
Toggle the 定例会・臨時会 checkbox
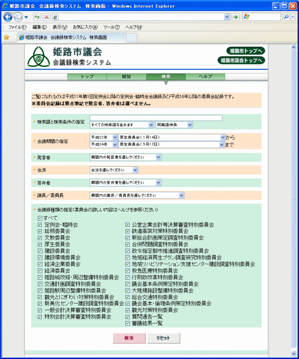tap(40, 225)
